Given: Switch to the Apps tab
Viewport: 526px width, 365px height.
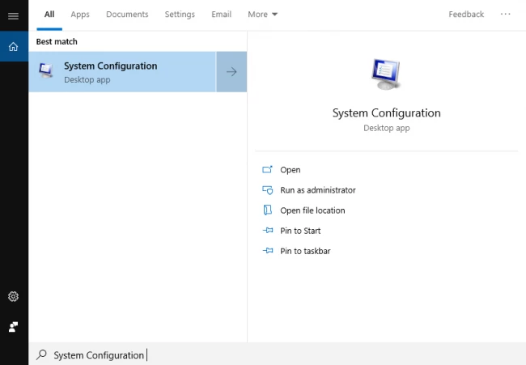Looking at the screenshot, I should click(x=80, y=15).
